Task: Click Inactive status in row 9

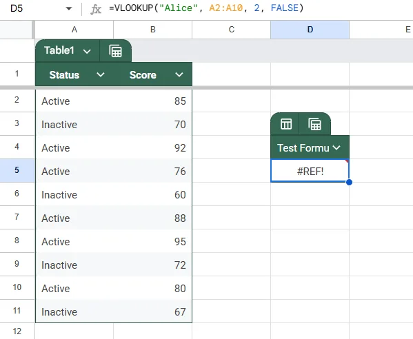Action: click(74, 265)
